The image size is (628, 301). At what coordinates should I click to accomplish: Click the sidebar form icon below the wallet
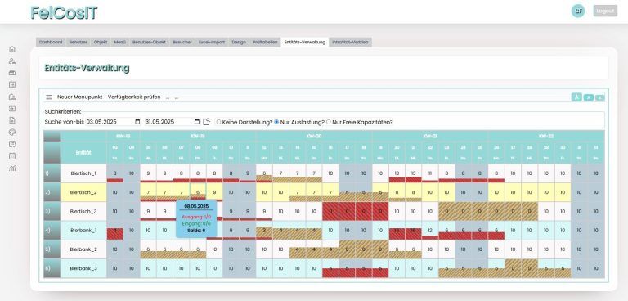tap(12, 84)
